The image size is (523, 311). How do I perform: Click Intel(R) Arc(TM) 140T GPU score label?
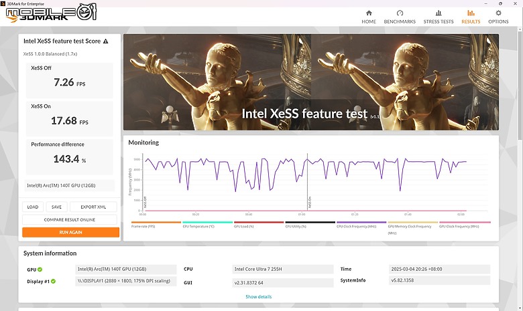tap(70, 186)
